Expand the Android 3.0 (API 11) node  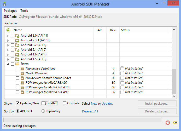[x=8, y=36]
